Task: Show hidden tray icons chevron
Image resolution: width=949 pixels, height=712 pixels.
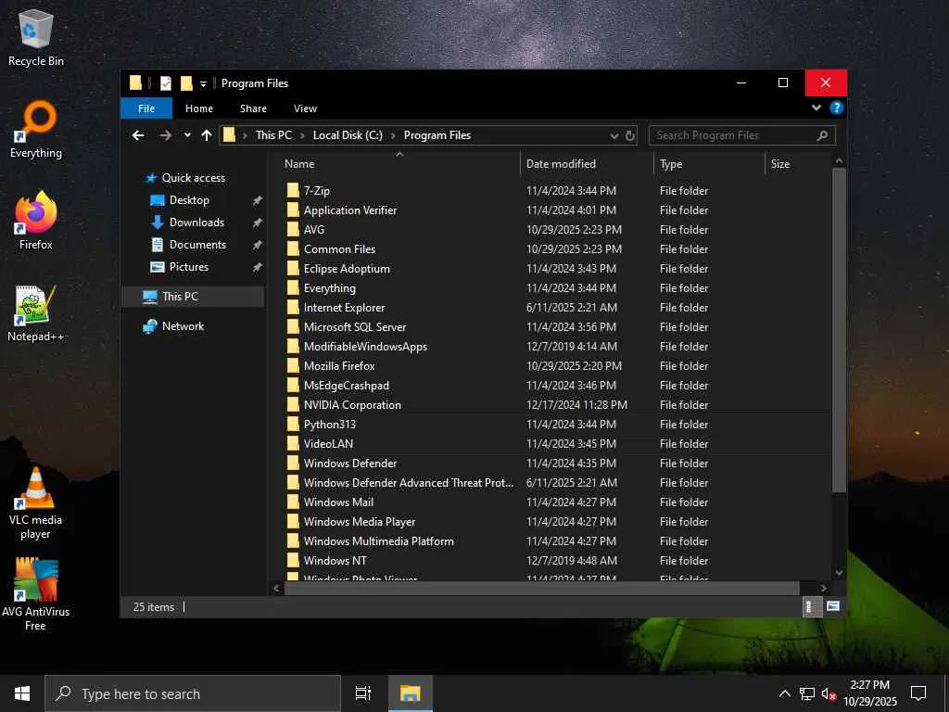Action: tap(784, 693)
